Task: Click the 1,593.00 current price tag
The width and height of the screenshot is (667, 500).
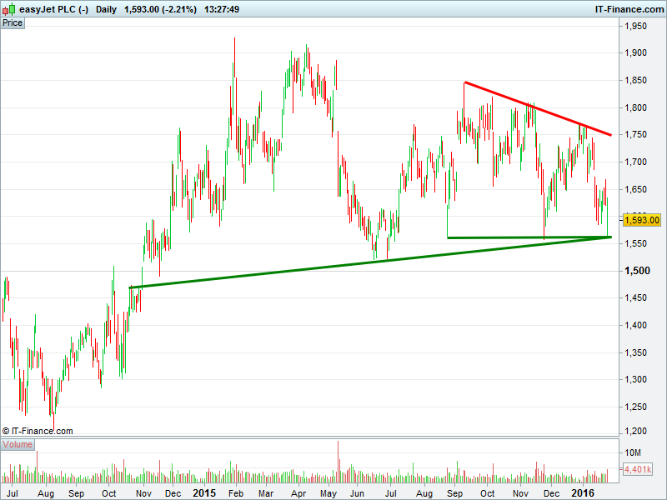Action: click(641, 221)
